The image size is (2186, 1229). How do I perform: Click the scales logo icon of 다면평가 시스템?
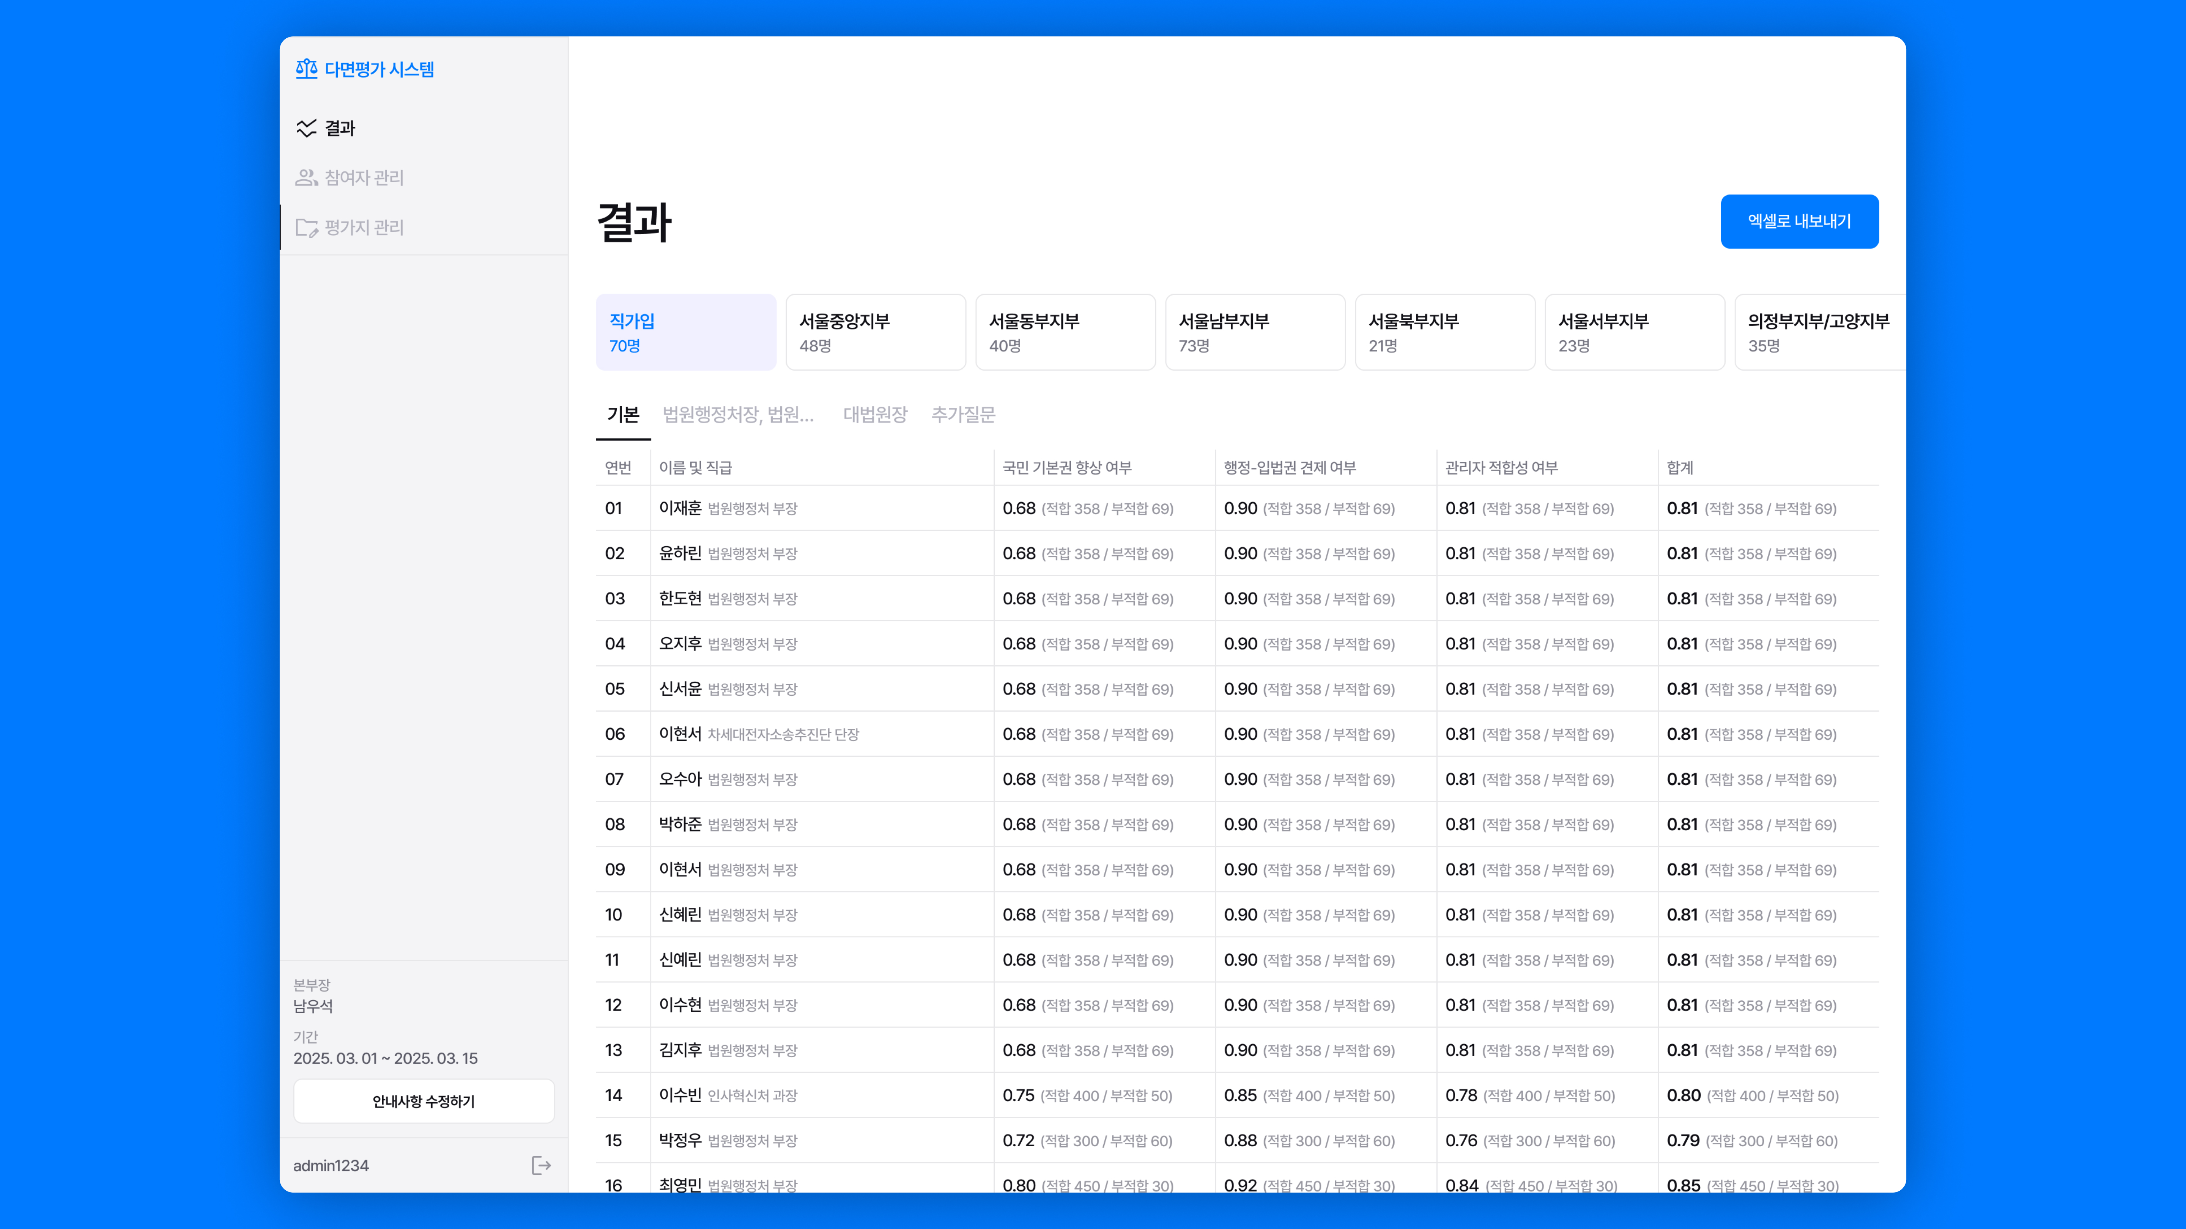[x=306, y=69]
